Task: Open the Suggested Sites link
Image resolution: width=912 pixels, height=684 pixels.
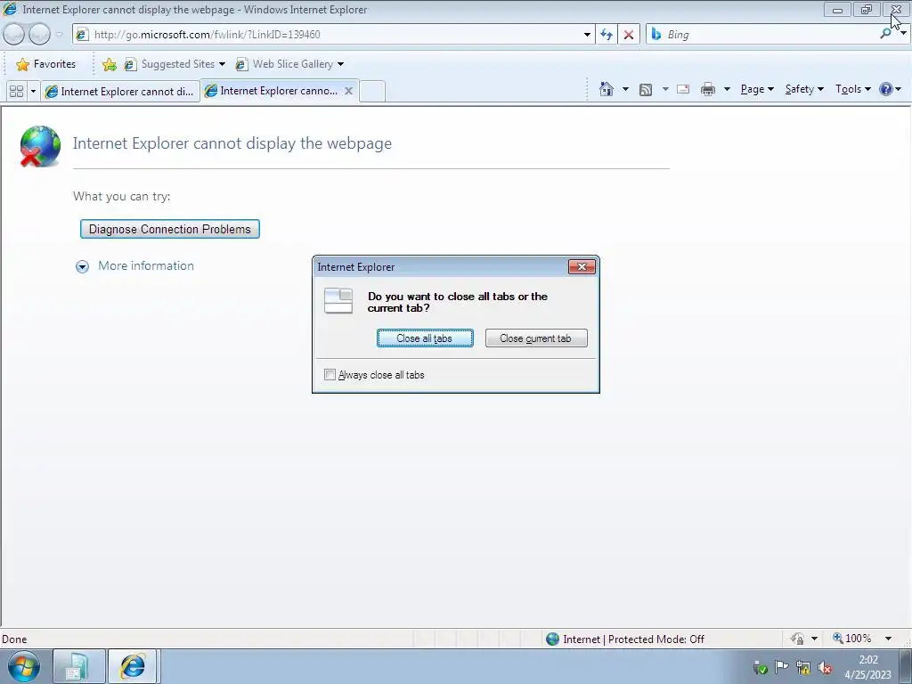Action: pyautogui.click(x=175, y=64)
